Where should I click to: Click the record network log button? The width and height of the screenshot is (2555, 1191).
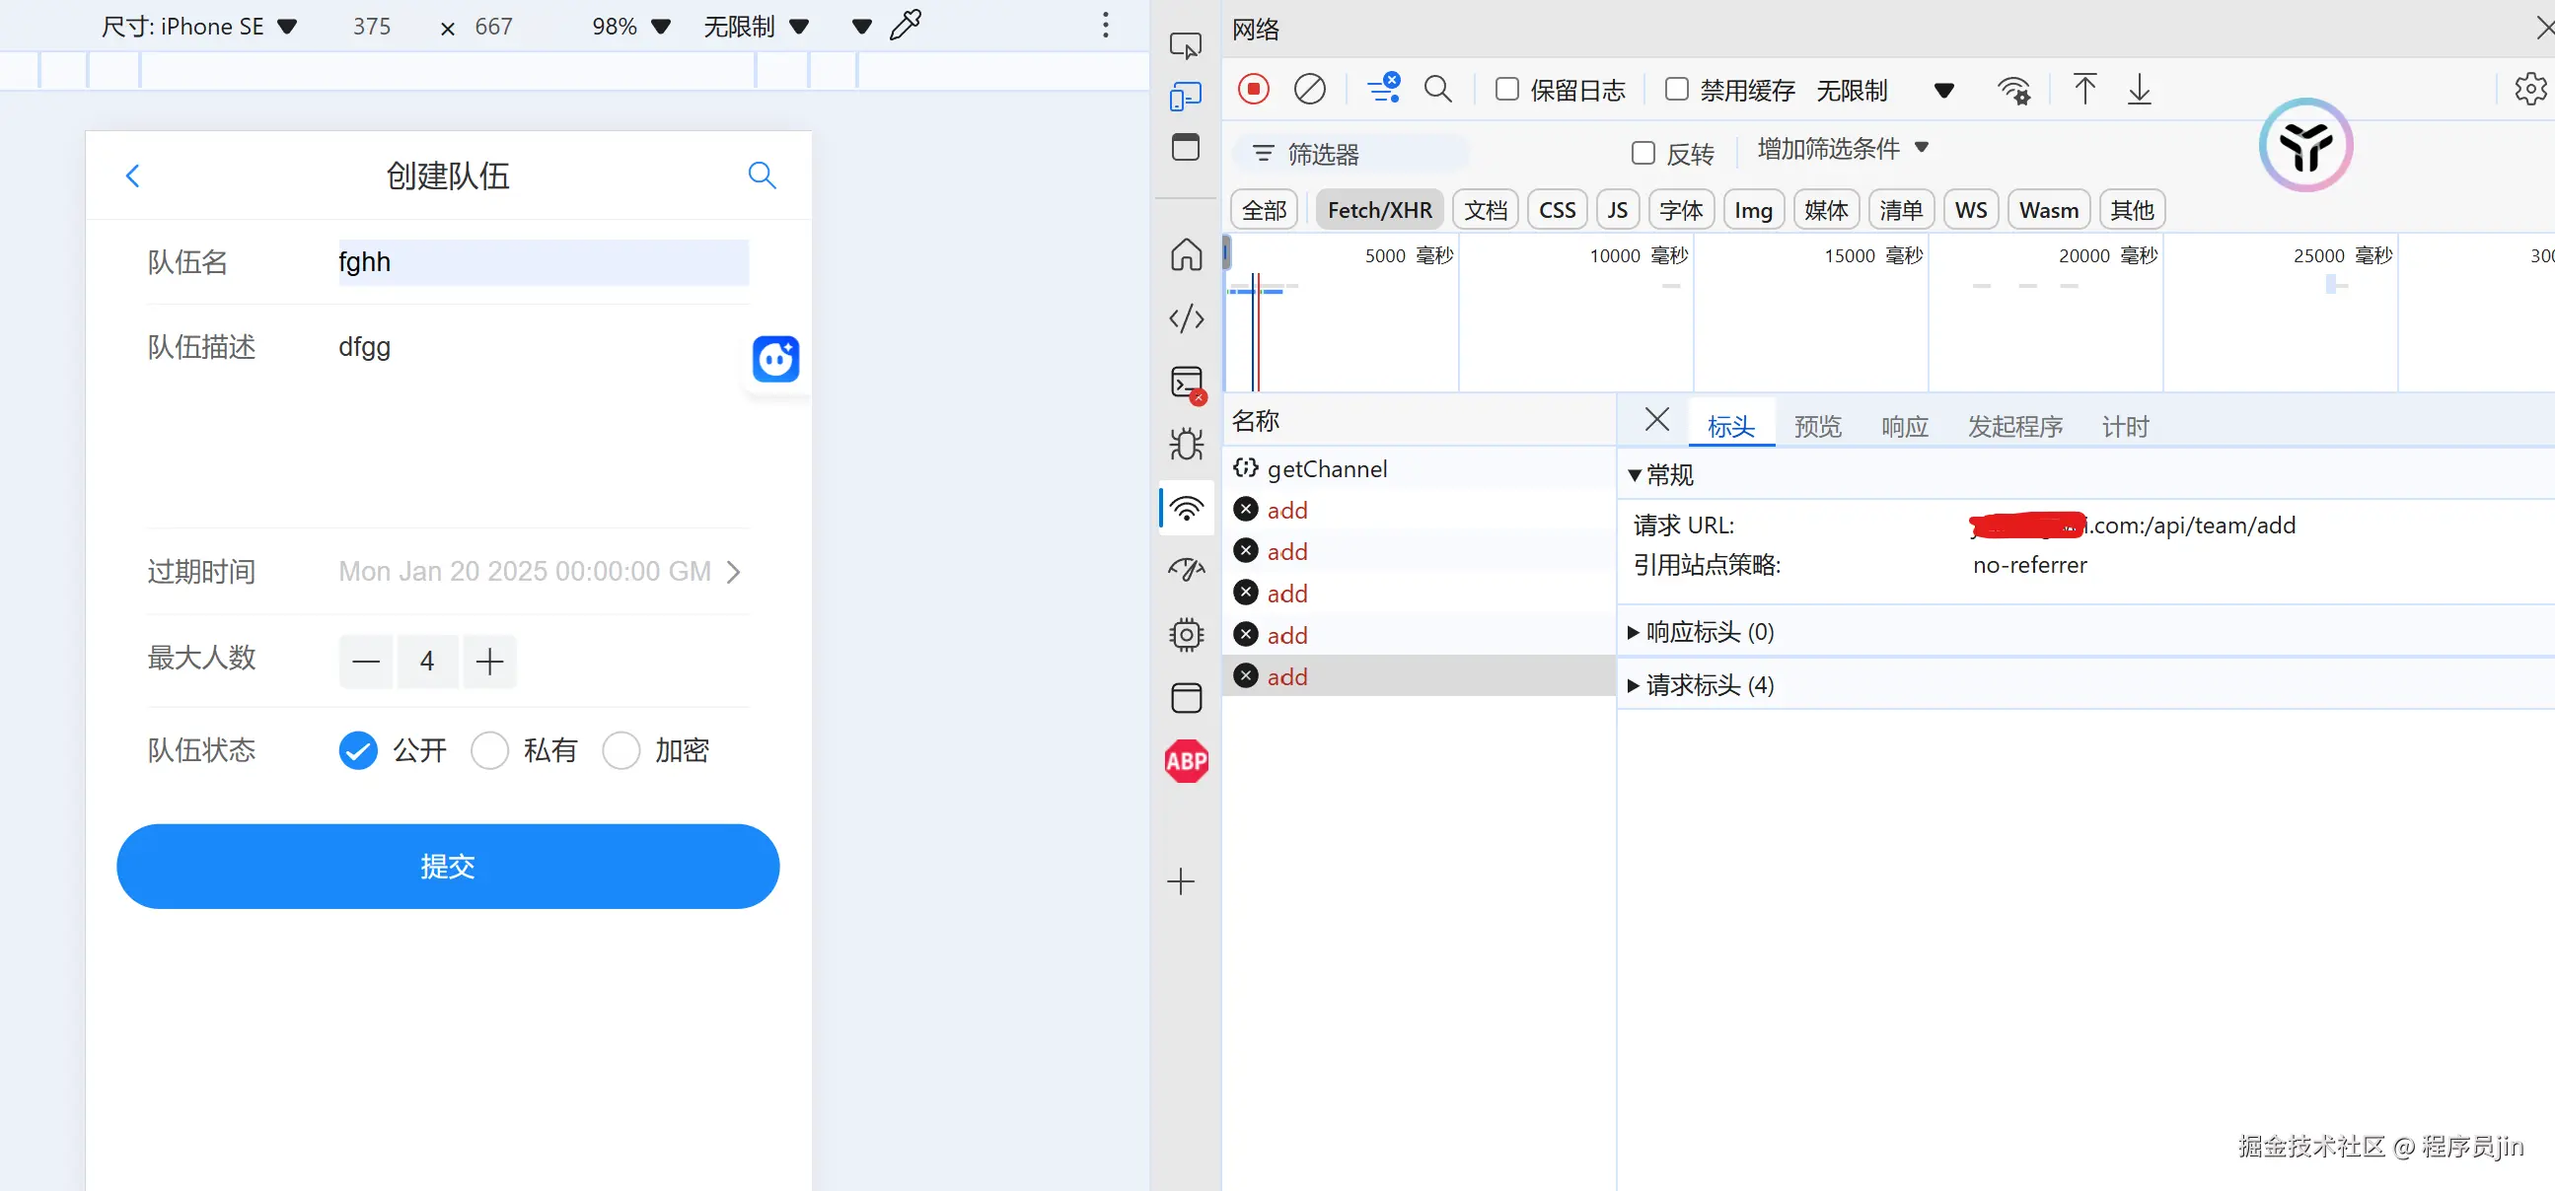click(x=1253, y=90)
